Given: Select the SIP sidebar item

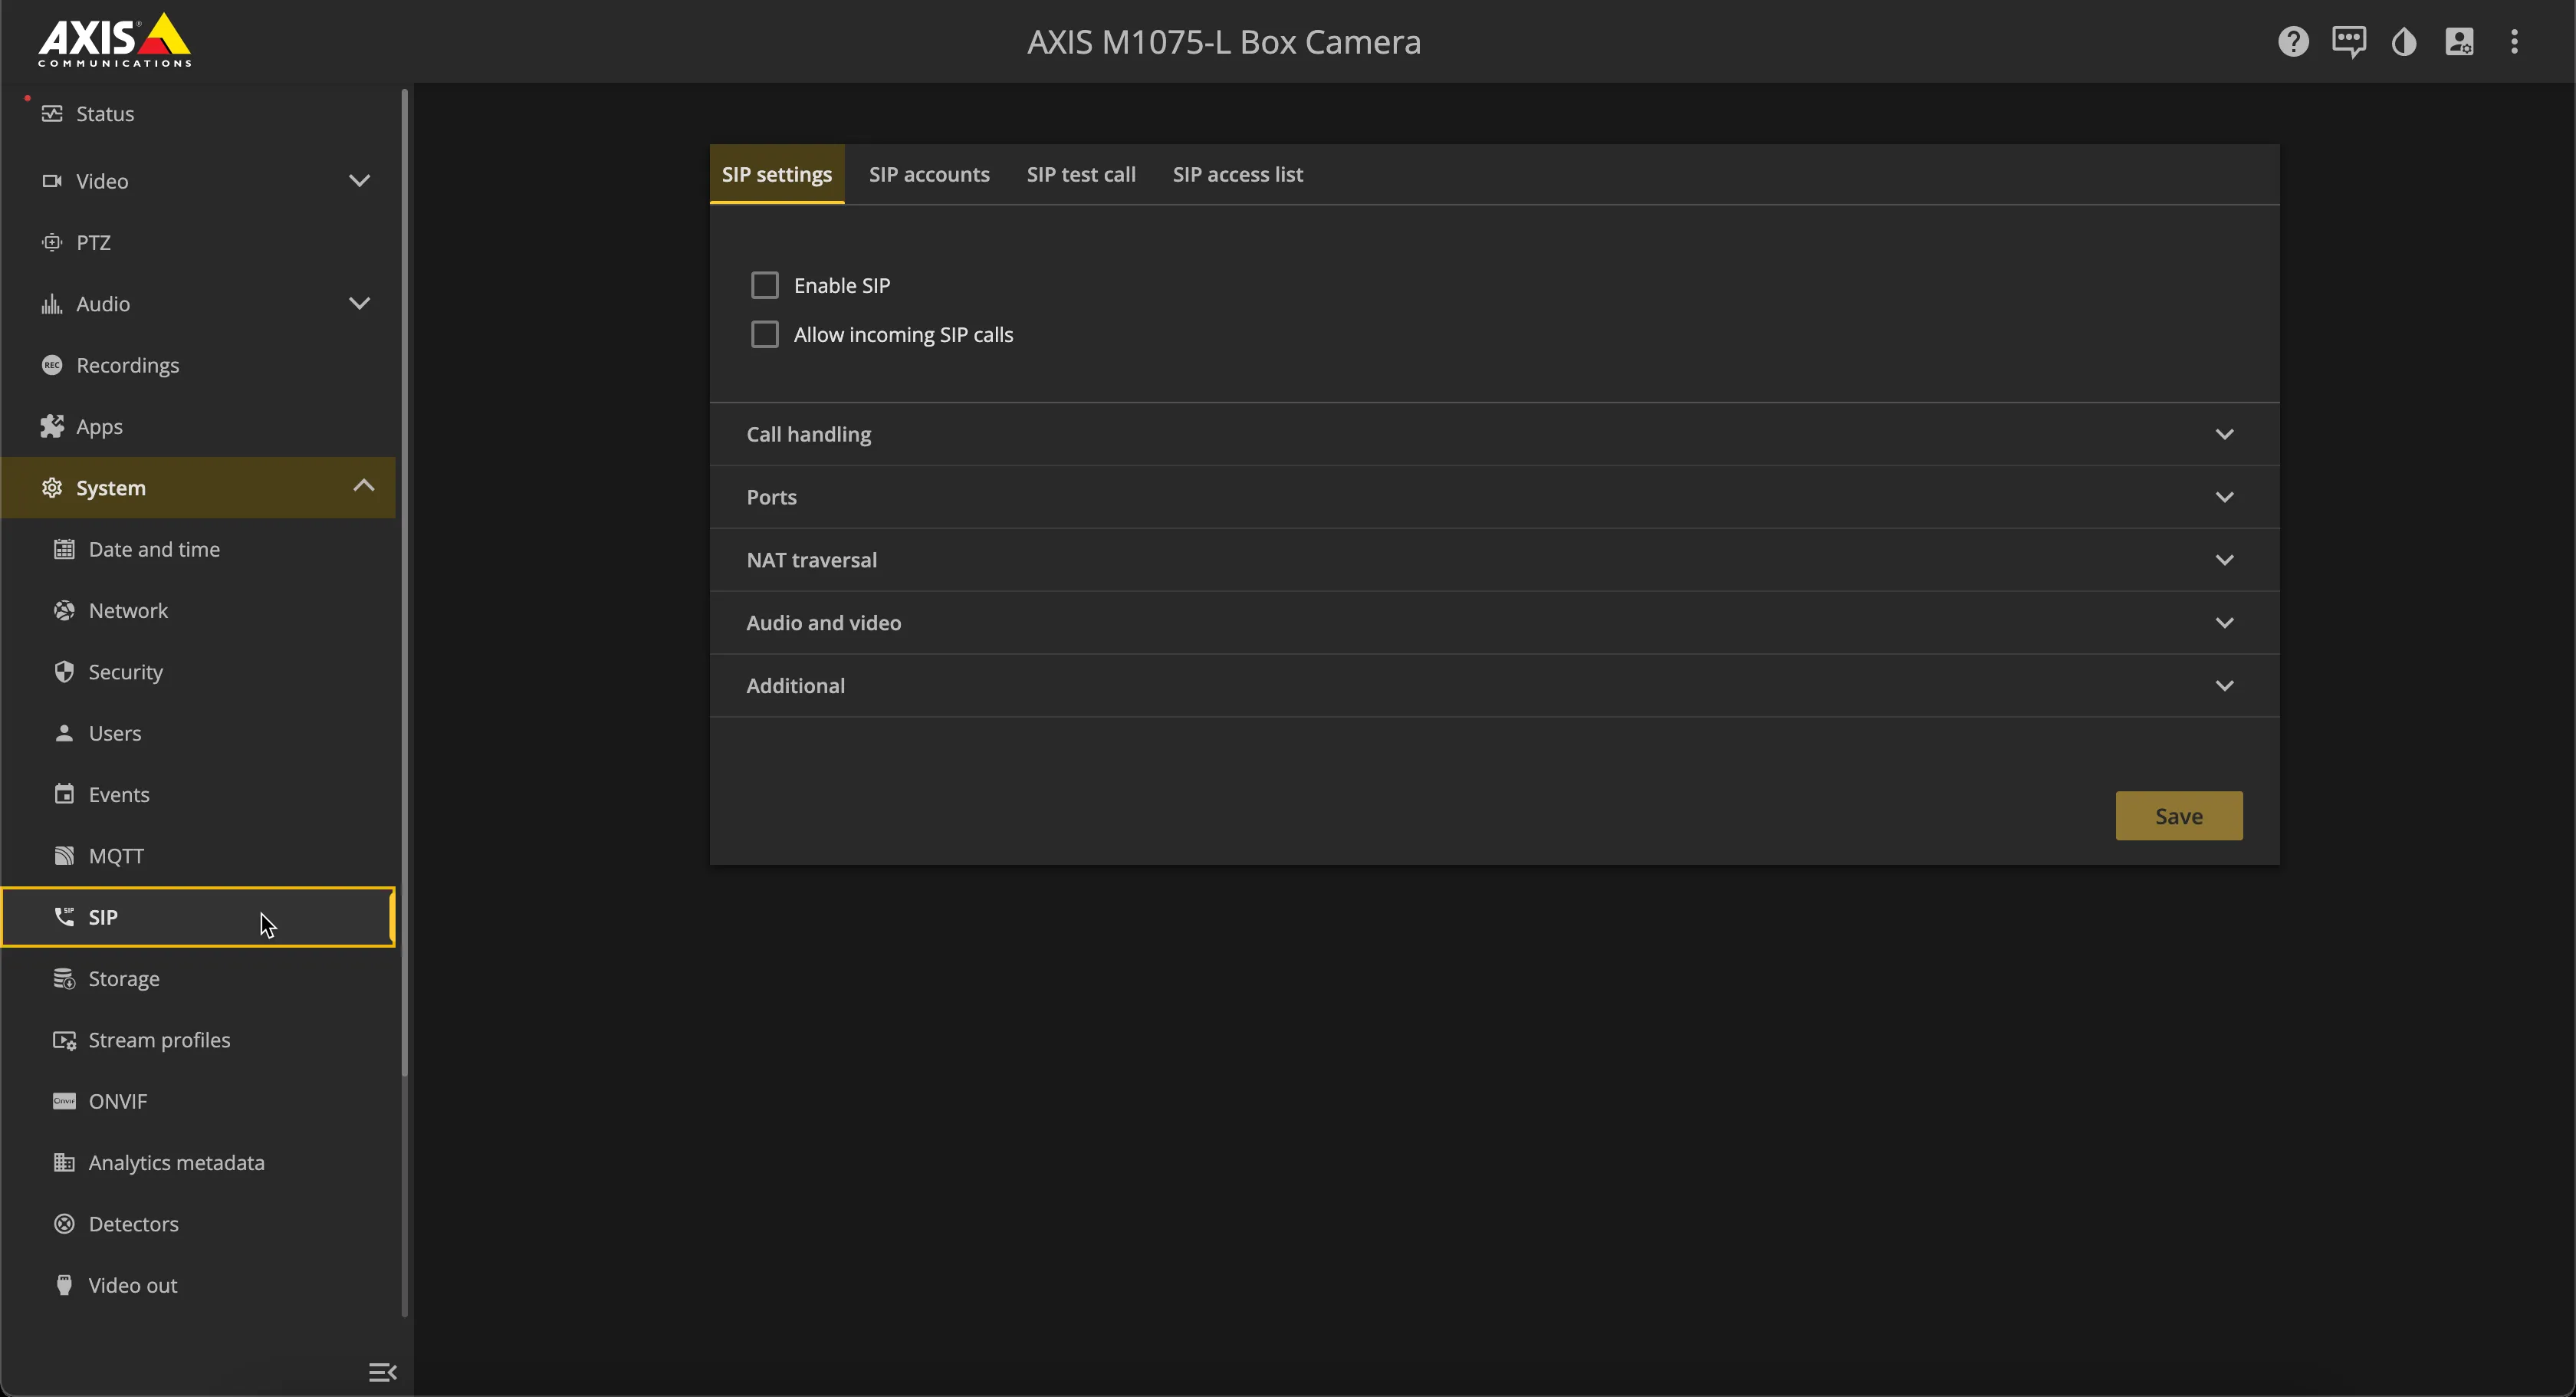Looking at the screenshot, I should [x=199, y=917].
